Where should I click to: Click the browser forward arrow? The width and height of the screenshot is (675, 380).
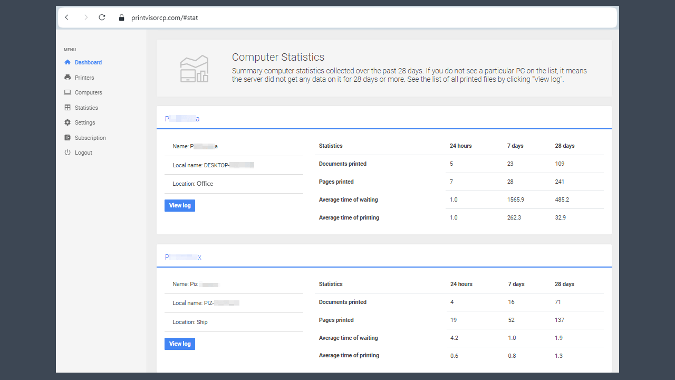tap(85, 17)
